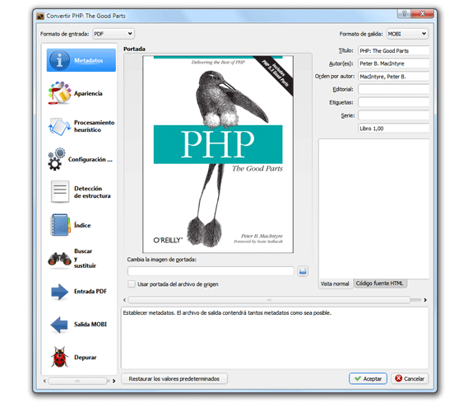Screen dimensions: 473x403
Task: Open the Entrada PDF arrow icon
Action: 59,292
